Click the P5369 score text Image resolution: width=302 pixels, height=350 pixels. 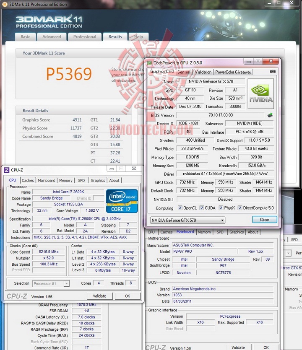[x=69, y=74]
